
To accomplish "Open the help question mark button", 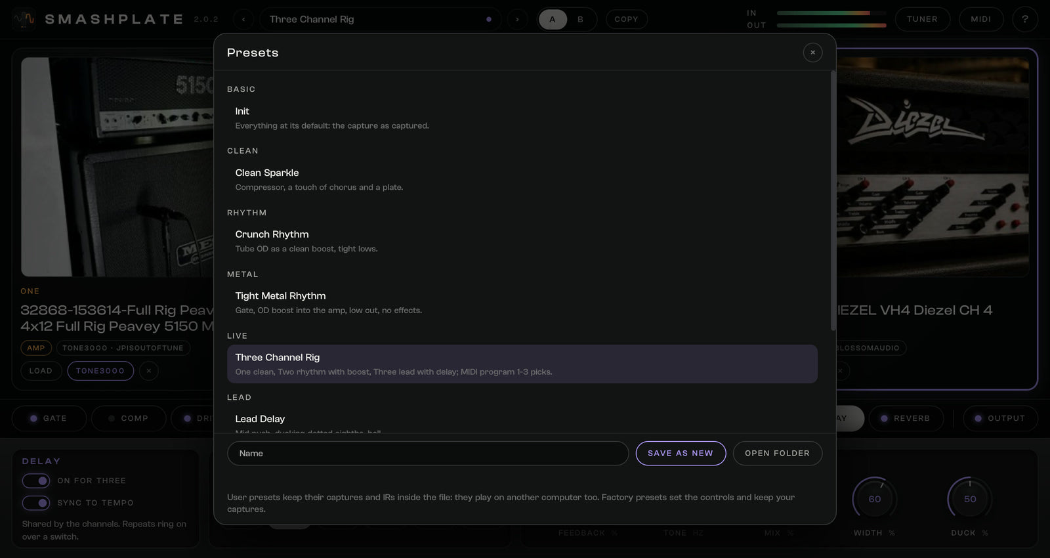I will pyautogui.click(x=1024, y=19).
